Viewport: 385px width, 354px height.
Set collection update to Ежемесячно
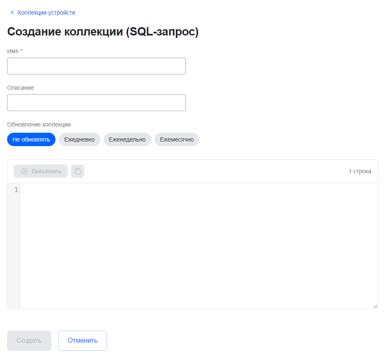pos(177,139)
